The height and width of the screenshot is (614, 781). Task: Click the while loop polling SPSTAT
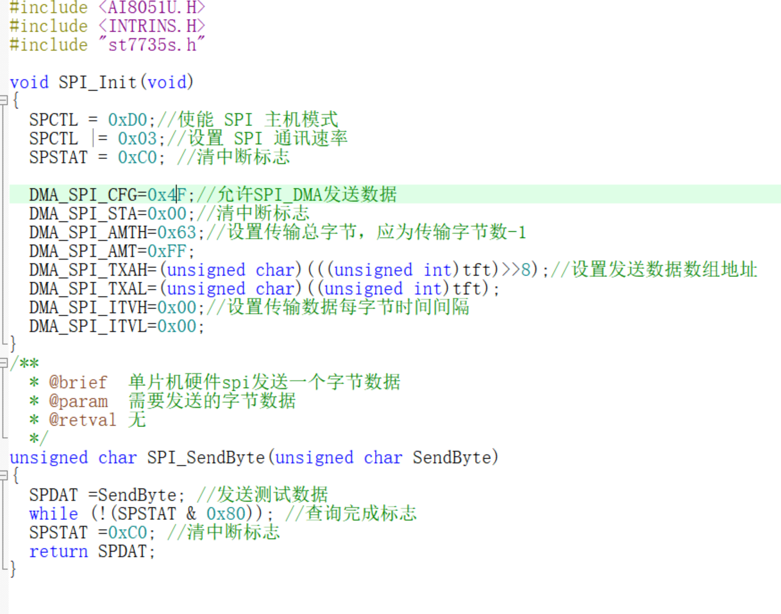[x=119, y=513]
